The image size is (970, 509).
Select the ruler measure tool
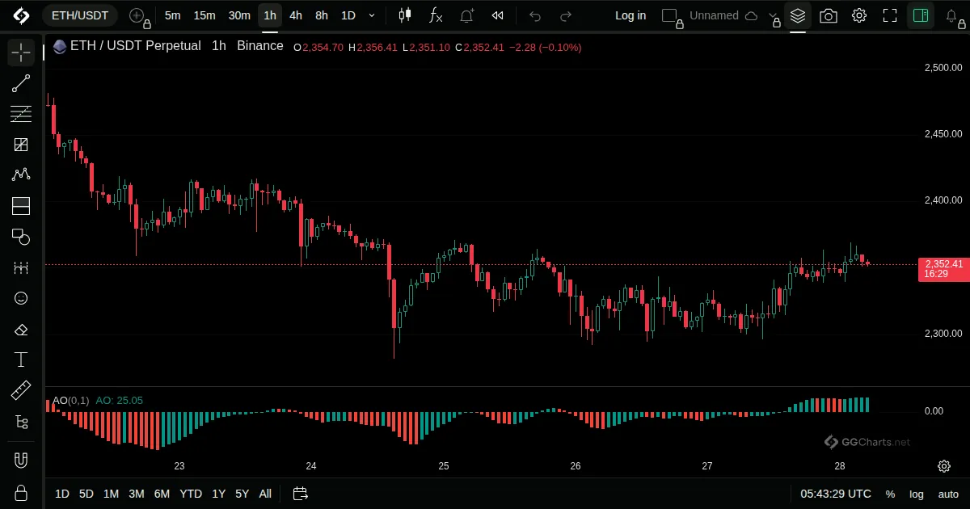[x=21, y=391]
